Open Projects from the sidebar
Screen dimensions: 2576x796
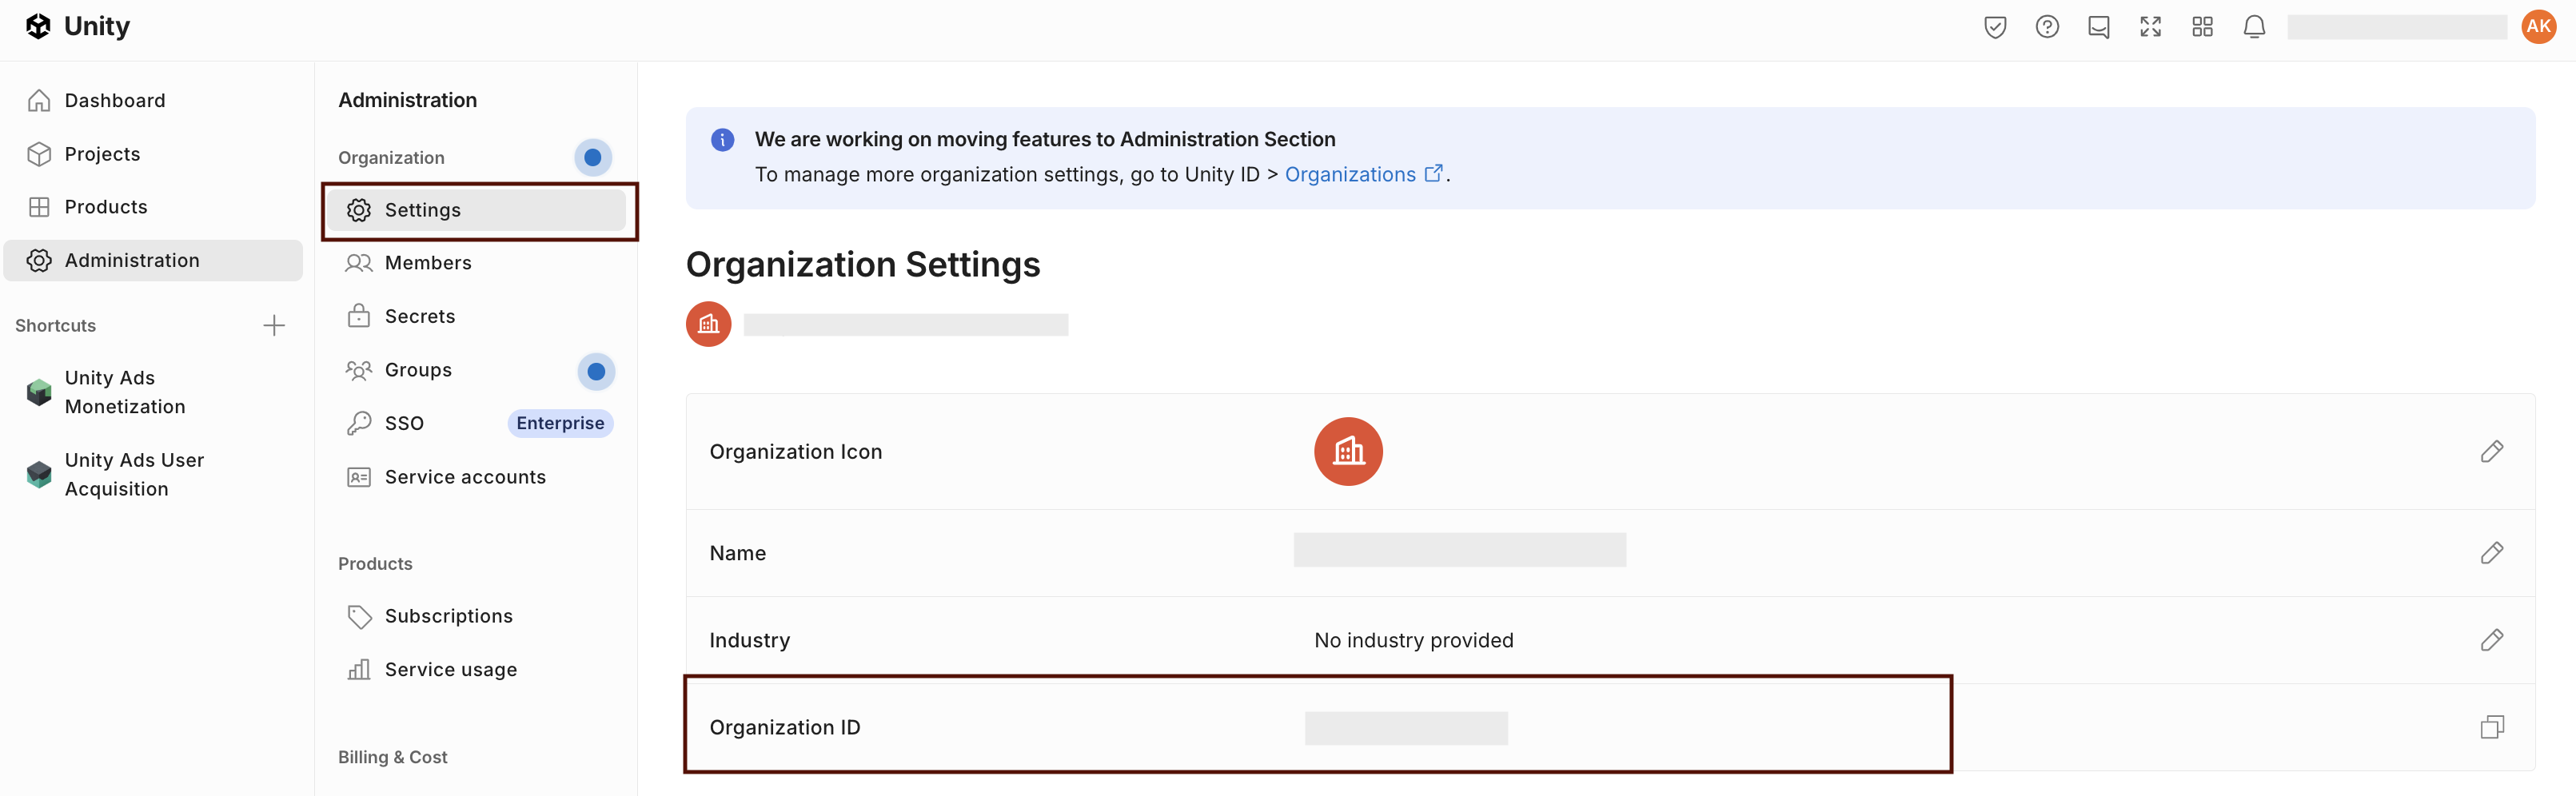[x=102, y=154]
